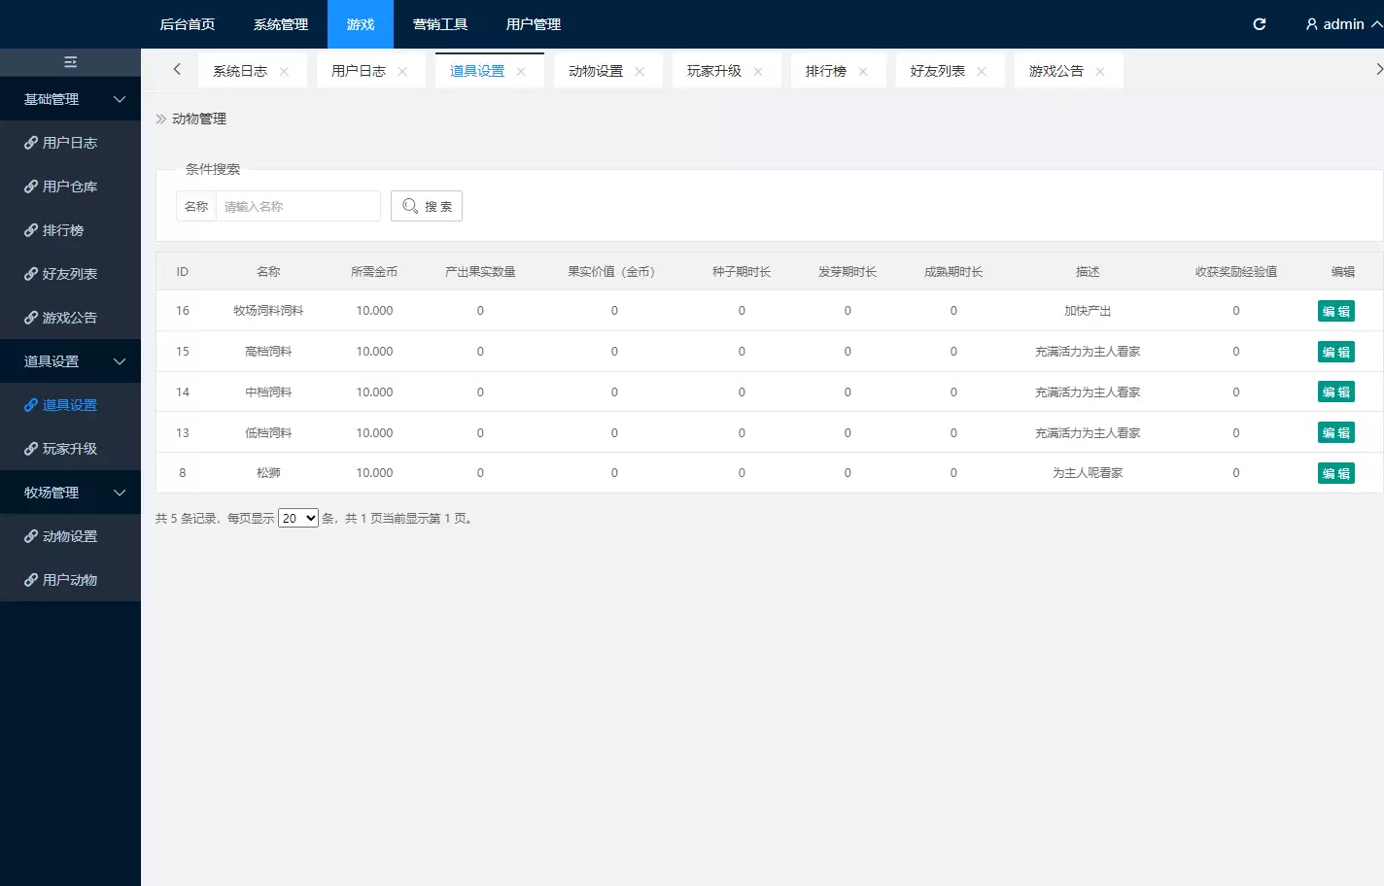Open 用户动物 in the sidebar
The width and height of the screenshot is (1384, 886).
[70, 580]
